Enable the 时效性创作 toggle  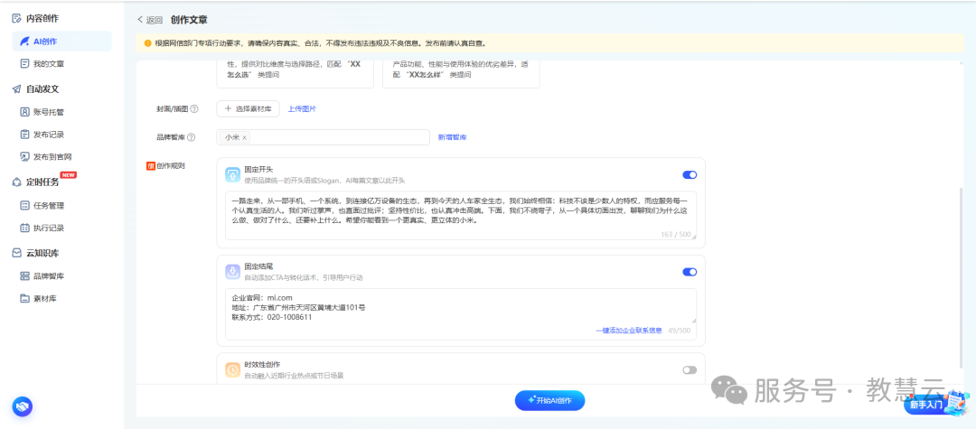[690, 370]
